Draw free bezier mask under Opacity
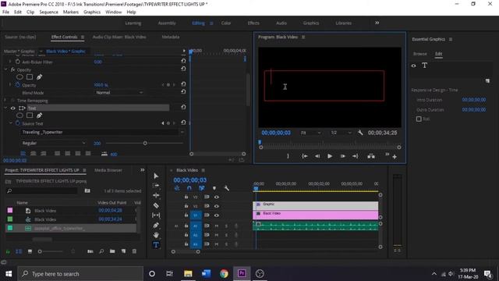 [39, 76]
